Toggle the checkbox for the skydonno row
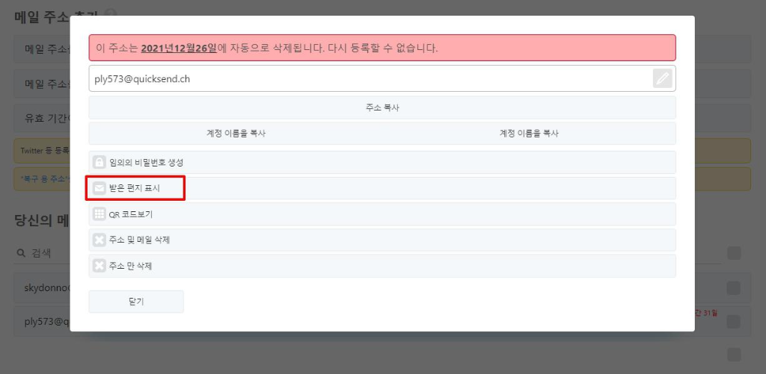 point(734,288)
